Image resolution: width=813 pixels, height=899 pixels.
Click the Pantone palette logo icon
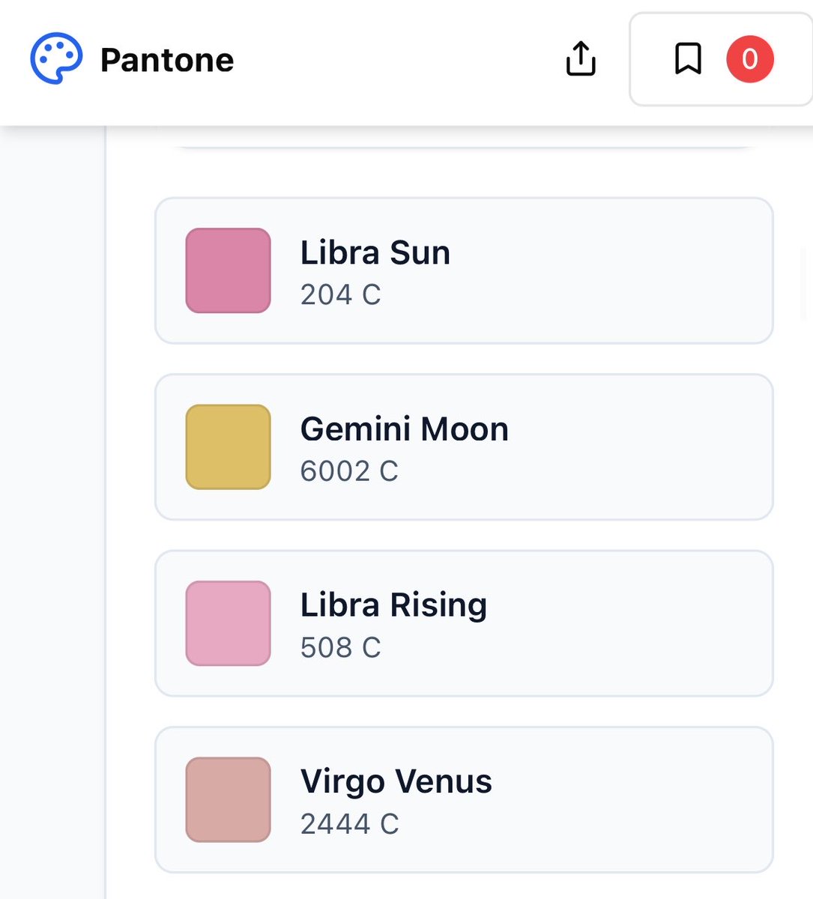pos(56,58)
